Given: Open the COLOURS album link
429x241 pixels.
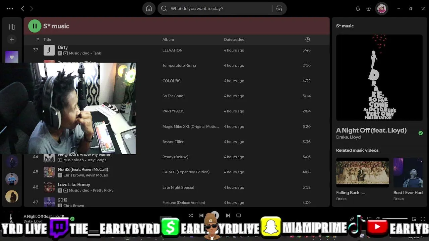Looking at the screenshot, I should (x=171, y=81).
